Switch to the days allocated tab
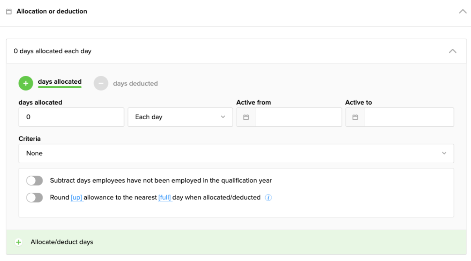This screenshot has height=261, width=471. click(x=60, y=82)
